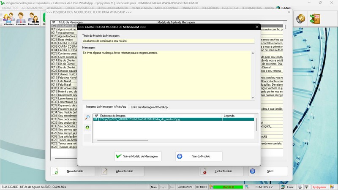The height and width of the screenshot is (190, 338).
Task: Click the Novo Modelo document icon
Action: point(56,171)
